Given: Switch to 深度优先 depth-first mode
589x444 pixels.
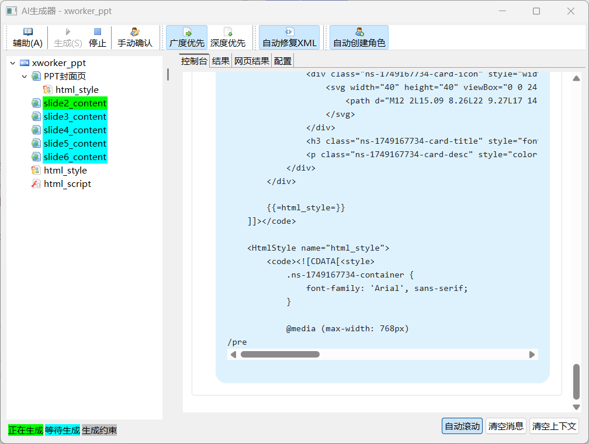Looking at the screenshot, I should click(228, 37).
